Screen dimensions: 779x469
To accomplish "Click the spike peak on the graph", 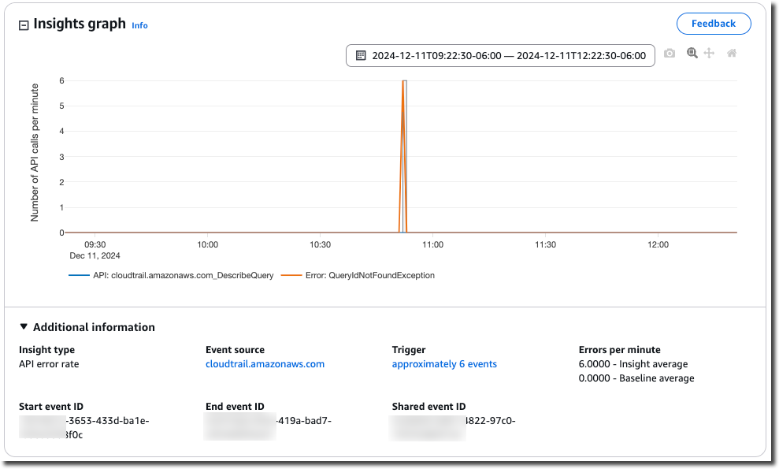I will point(403,80).
